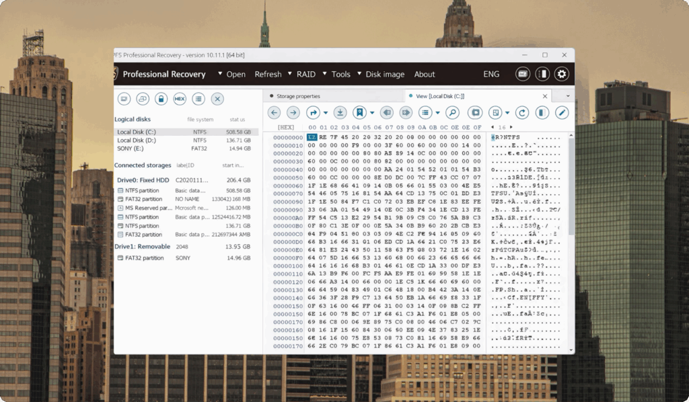689x402 pixels.
Task: Open the Tools menu
Action: 337,74
